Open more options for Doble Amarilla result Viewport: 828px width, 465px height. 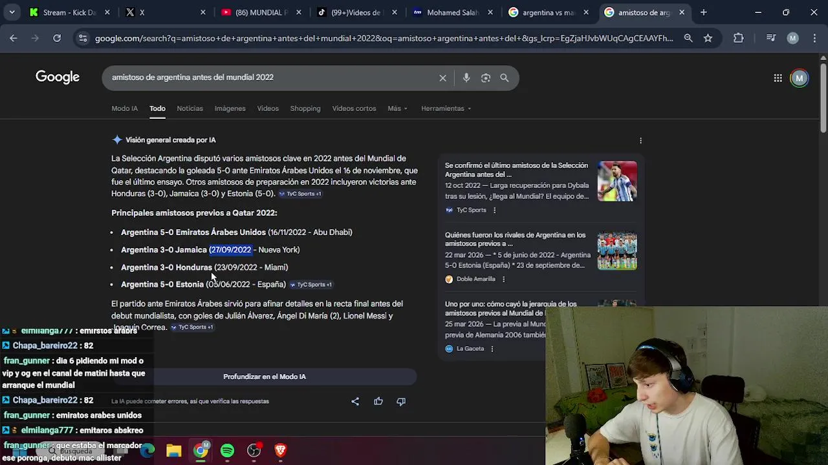click(503, 279)
